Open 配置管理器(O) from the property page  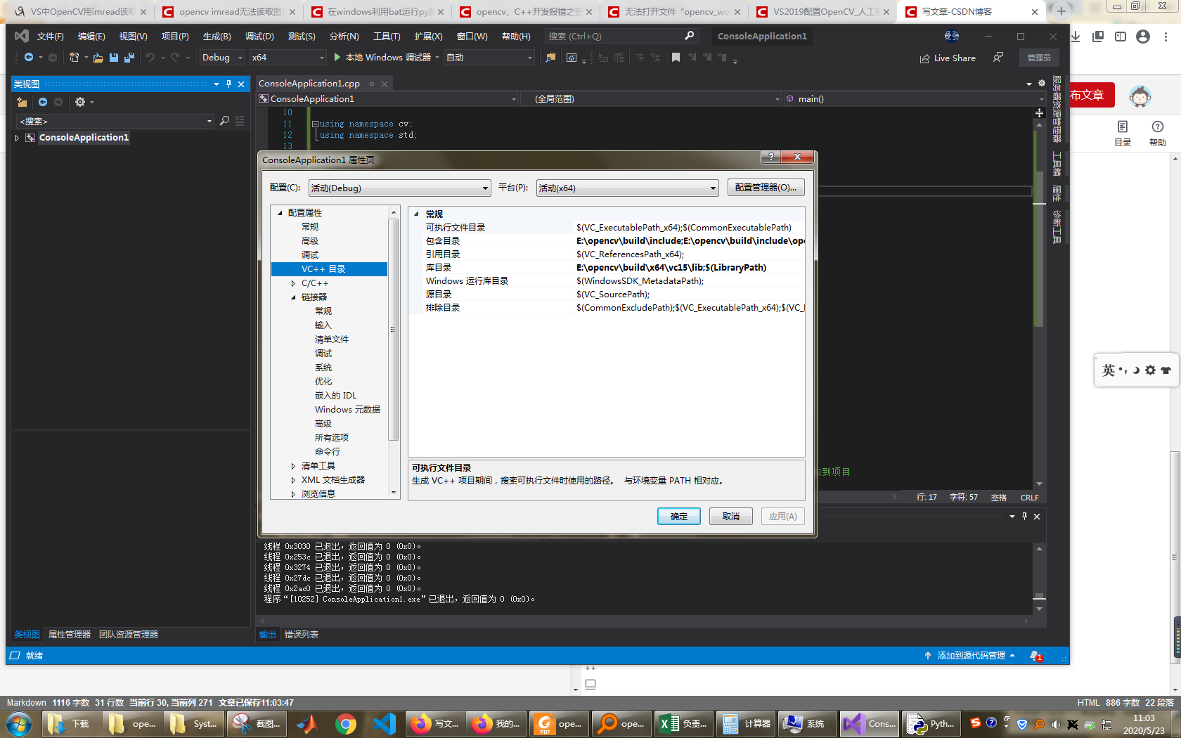click(x=766, y=187)
